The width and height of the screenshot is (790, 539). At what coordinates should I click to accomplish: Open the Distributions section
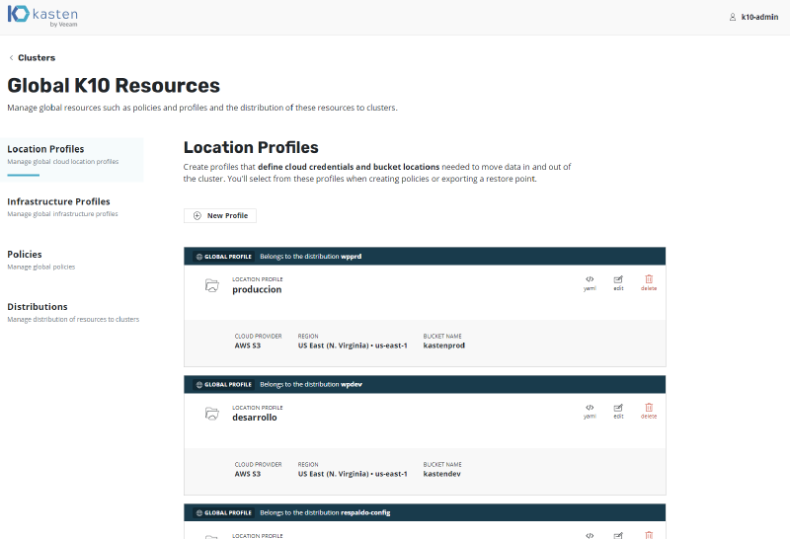coord(73,312)
